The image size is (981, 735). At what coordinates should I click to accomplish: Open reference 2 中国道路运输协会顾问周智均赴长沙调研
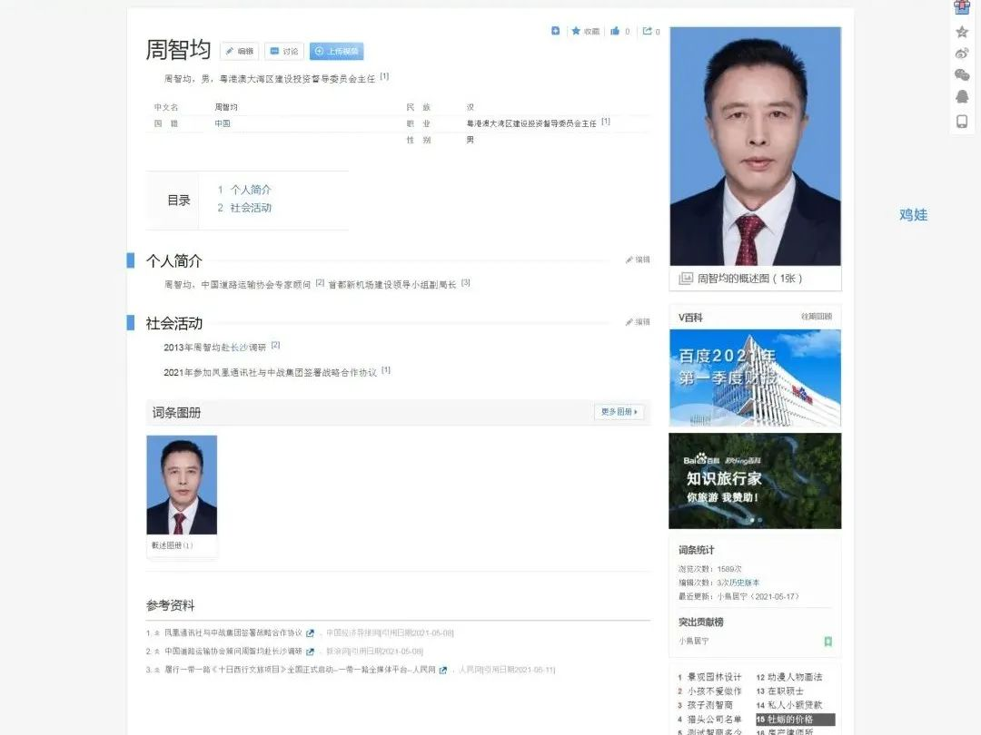coord(233,652)
